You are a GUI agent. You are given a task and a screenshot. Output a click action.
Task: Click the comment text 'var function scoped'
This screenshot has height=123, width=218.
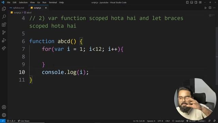click(78, 18)
